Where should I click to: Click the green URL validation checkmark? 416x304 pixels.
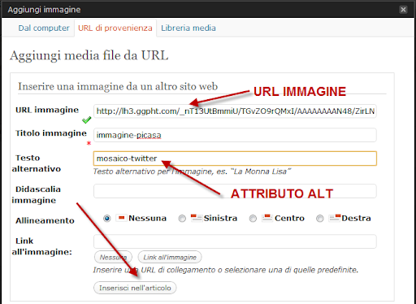coord(87,119)
